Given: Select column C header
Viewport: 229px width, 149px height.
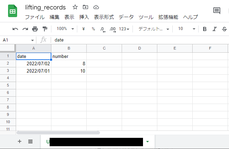Looking at the screenshot, I should [x=104, y=48].
